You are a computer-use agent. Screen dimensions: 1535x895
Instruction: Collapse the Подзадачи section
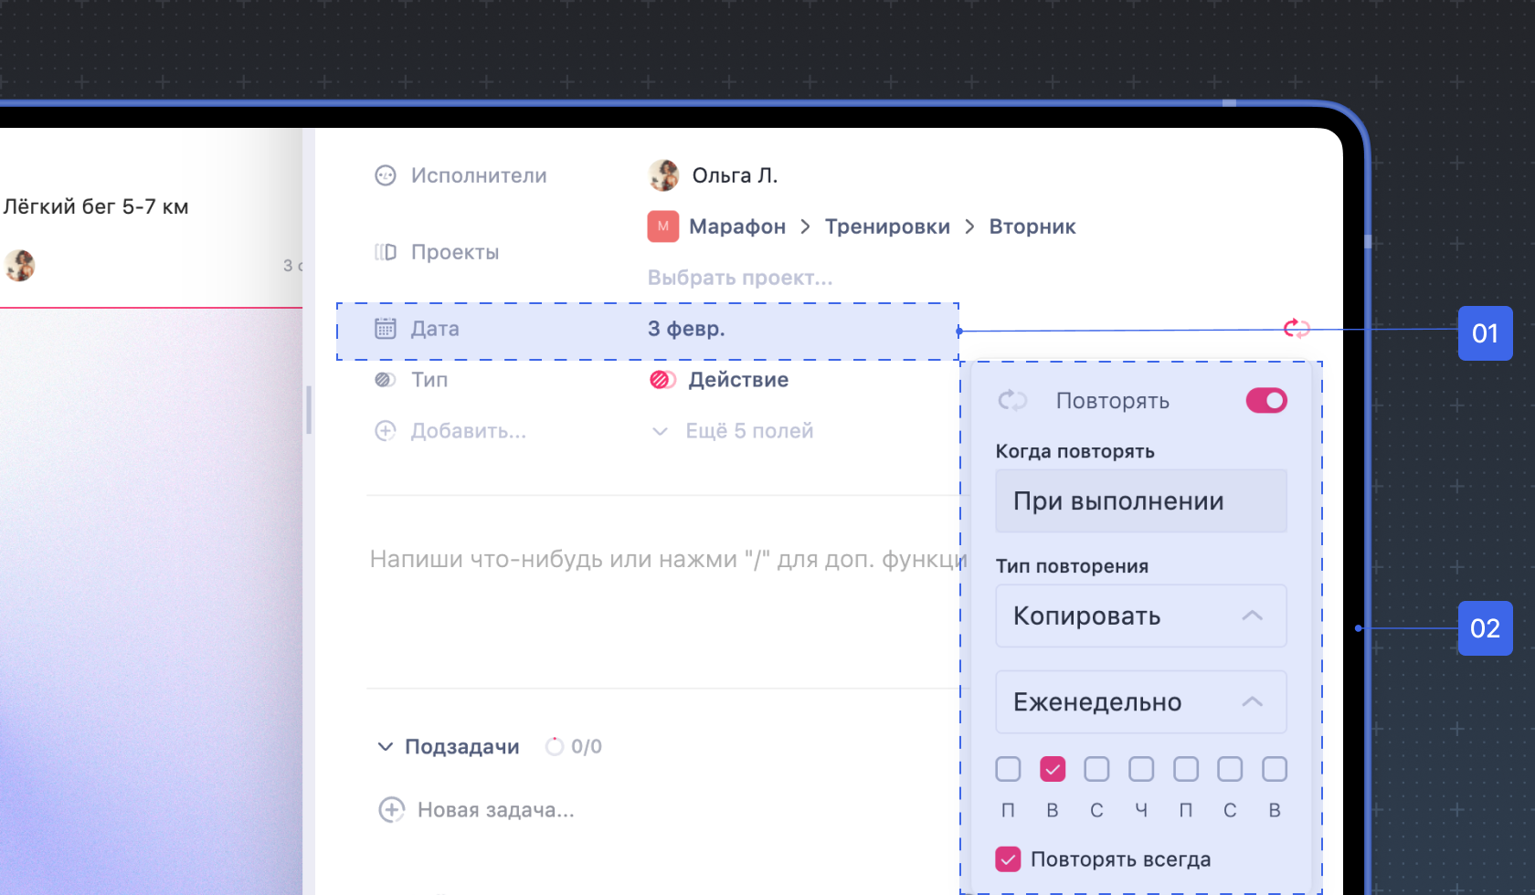pyautogui.click(x=385, y=746)
